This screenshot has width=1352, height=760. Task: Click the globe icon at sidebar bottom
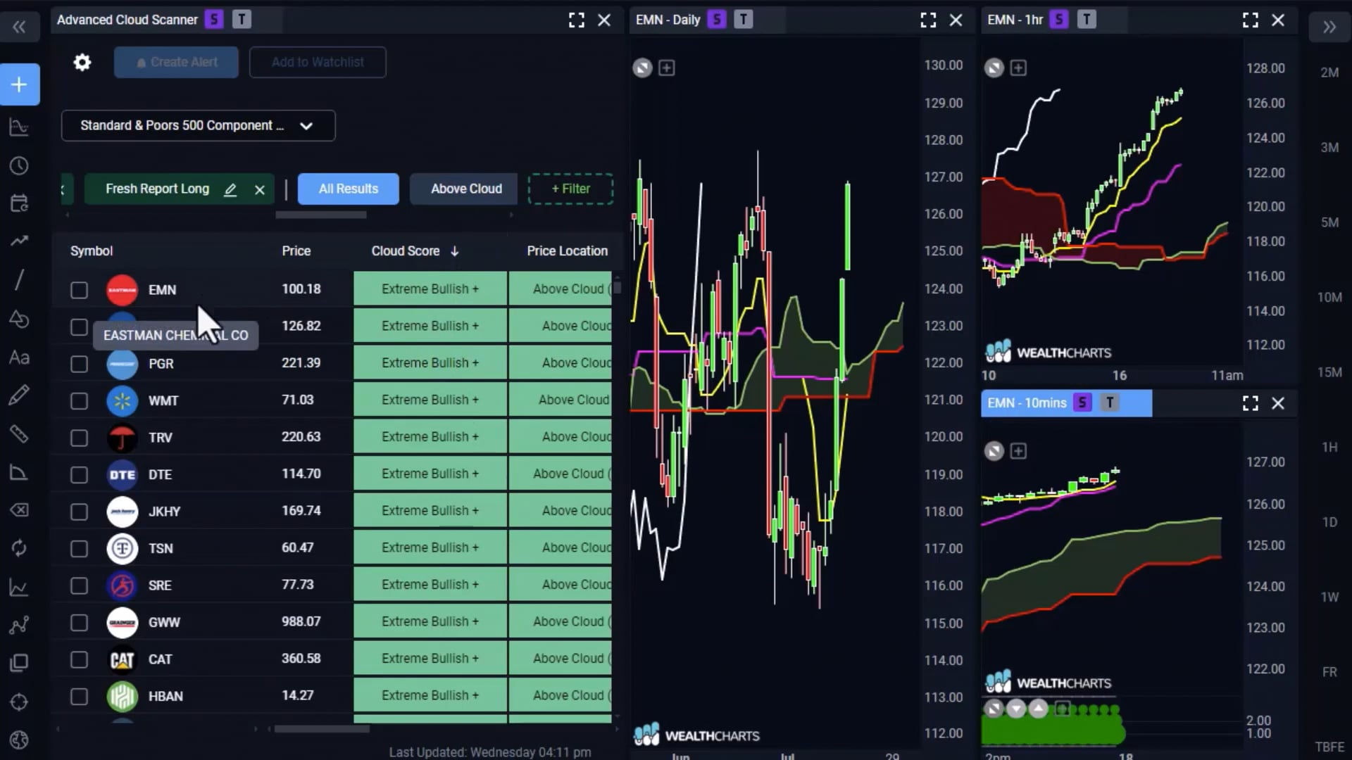pos(19,740)
